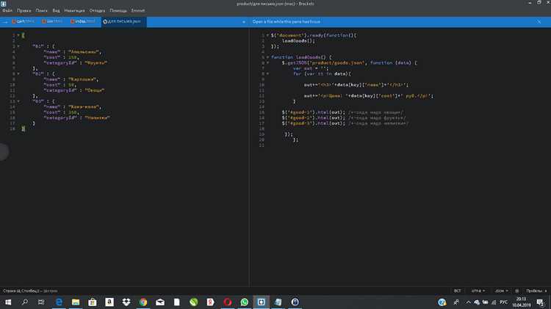This screenshot has width=551, height=309.
Task: Click the sidebar toggle arrow in the tab bar
Action: coord(5,22)
